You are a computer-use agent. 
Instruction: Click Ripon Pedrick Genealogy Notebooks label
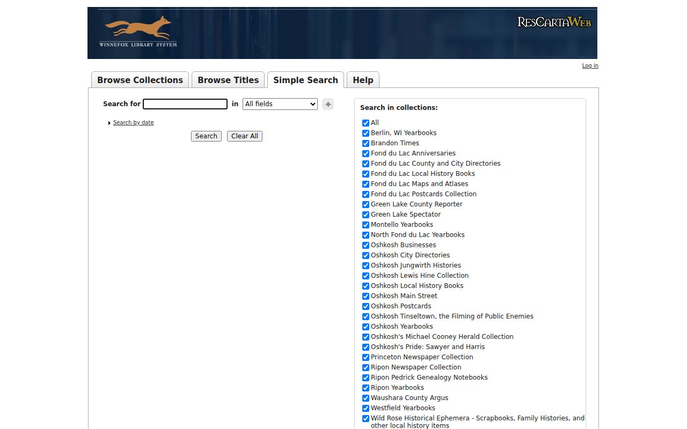[429, 378]
